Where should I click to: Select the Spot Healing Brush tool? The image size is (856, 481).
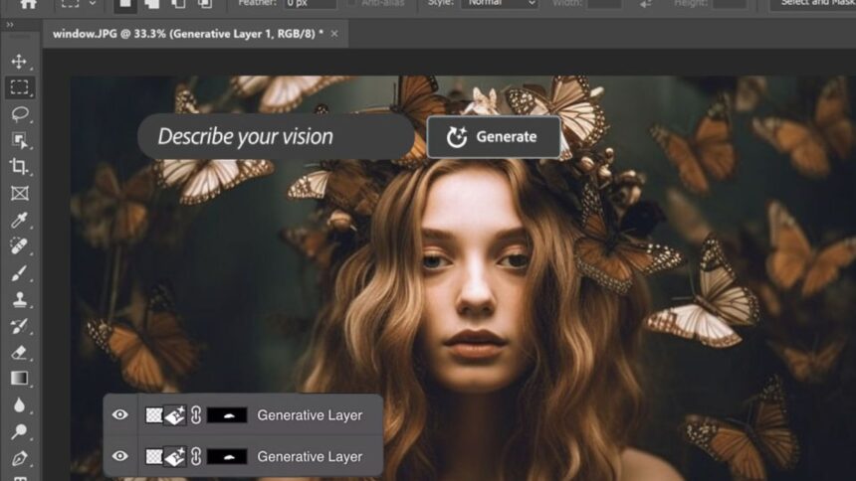pyautogui.click(x=19, y=245)
